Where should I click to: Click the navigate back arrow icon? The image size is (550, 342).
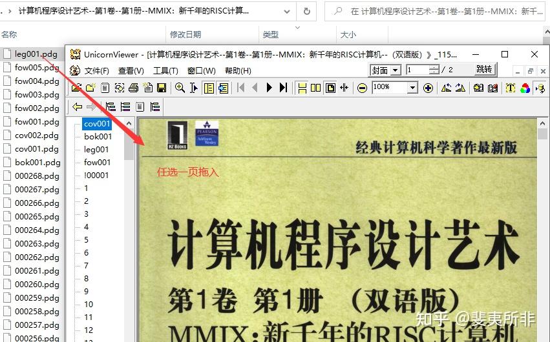tap(77, 106)
